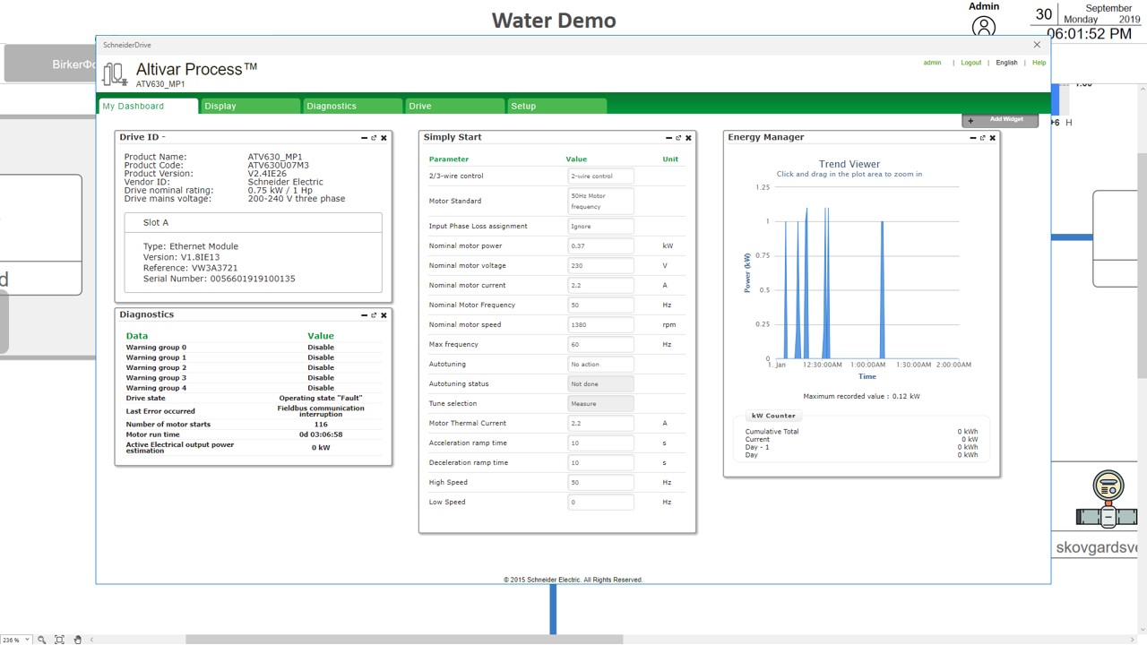Click the Birker button behind the popup

tap(50, 64)
